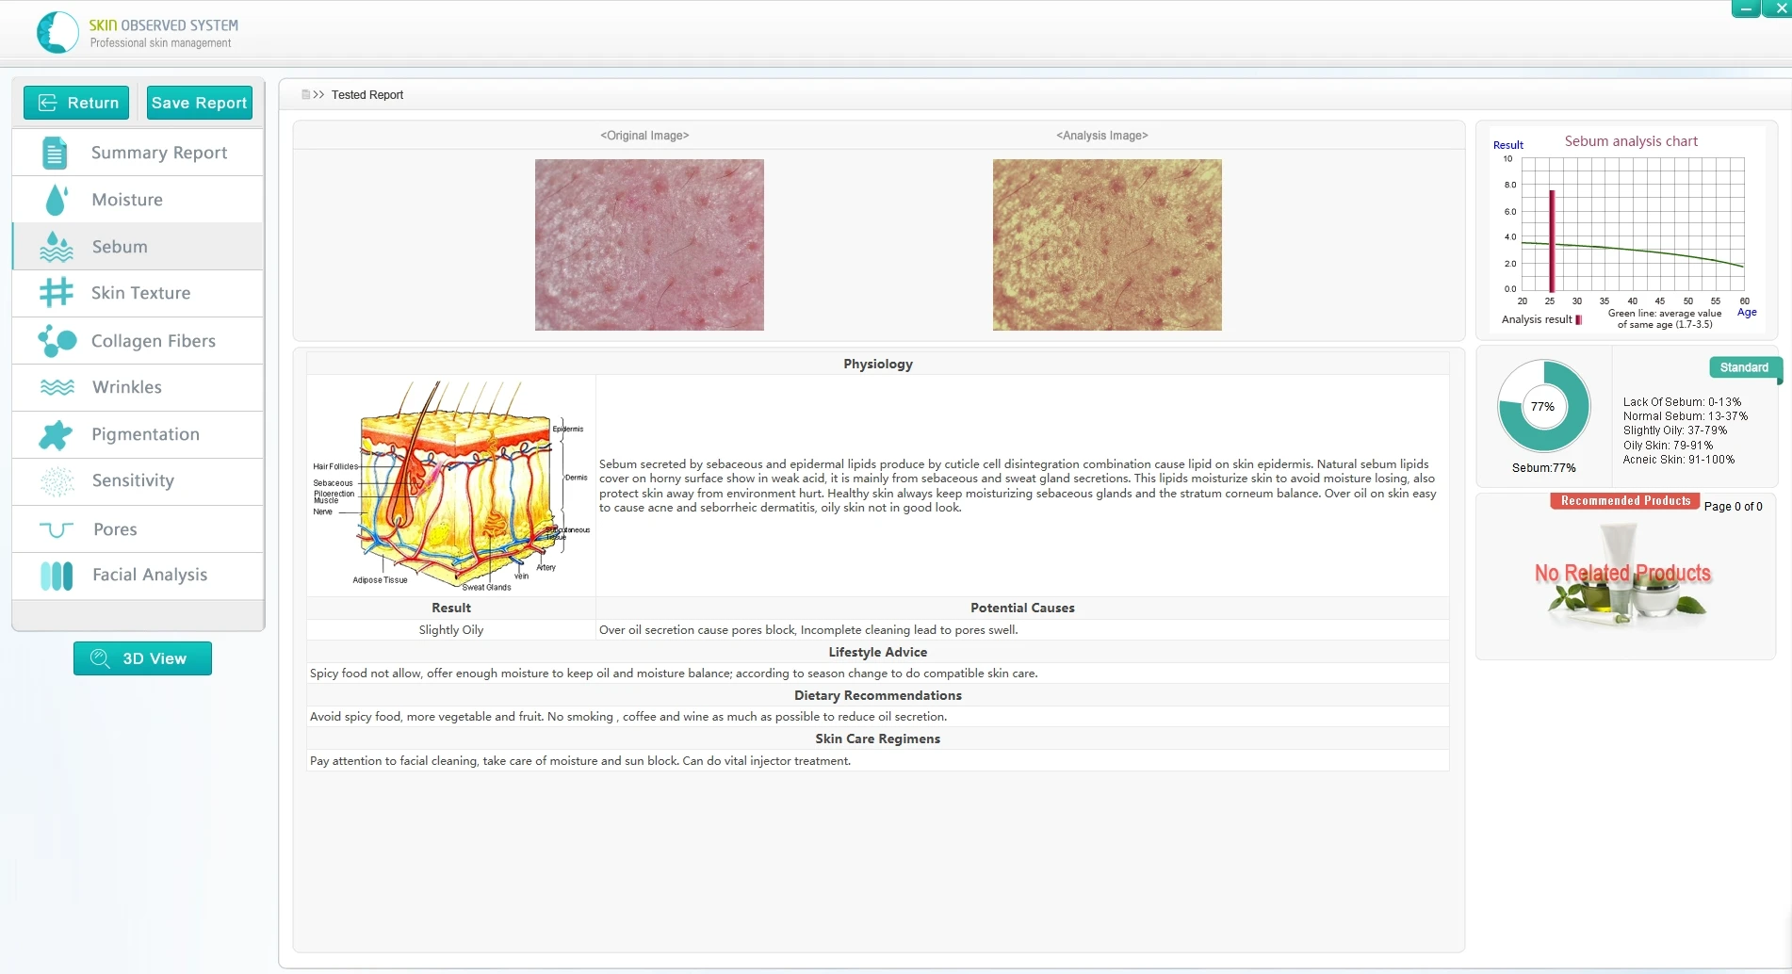
Task: Click the Original Image thumbnail
Action: 649,245
